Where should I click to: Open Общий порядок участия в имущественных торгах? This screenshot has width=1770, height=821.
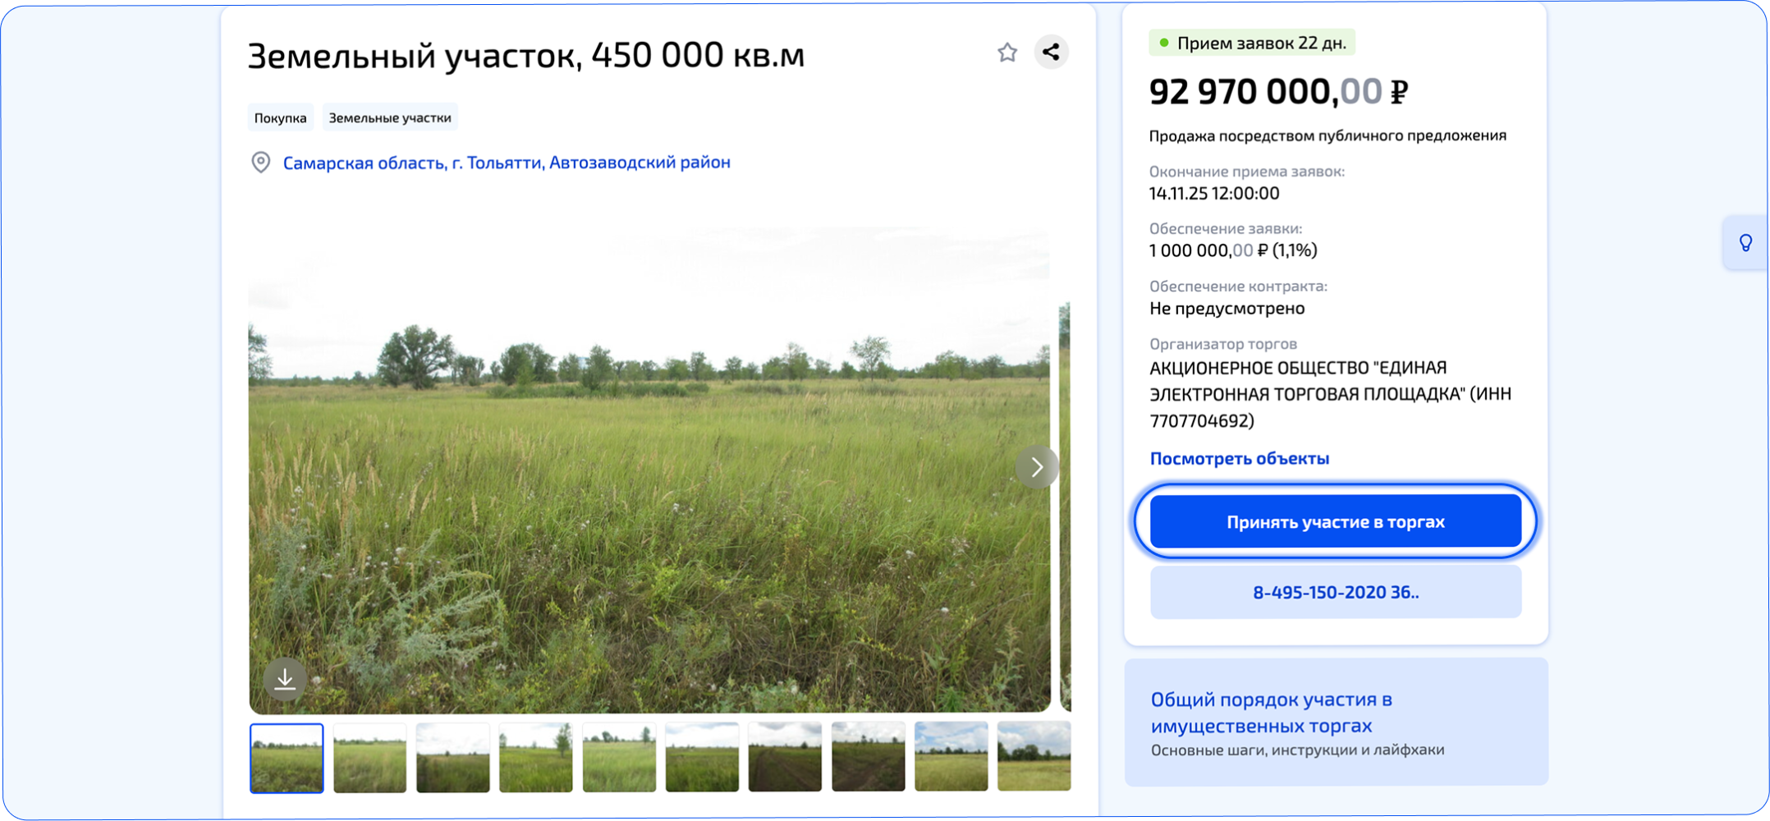pos(1336,722)
